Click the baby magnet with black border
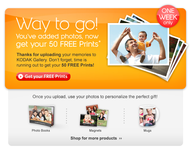191x150 pixels. coord(89,120)
